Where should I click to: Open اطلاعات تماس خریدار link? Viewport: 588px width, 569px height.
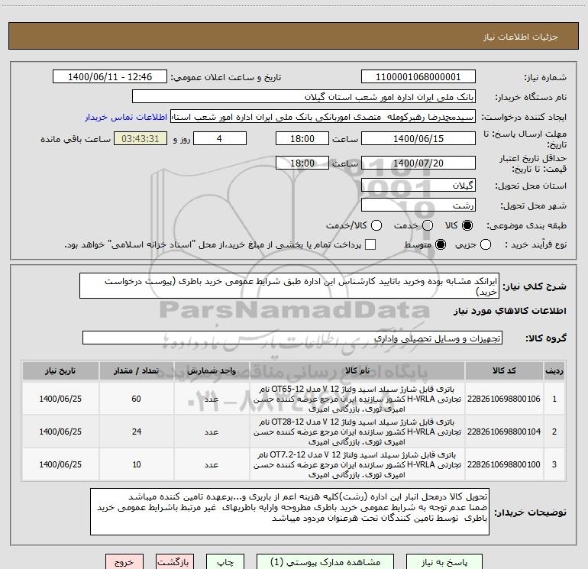(x=126, y=117)
